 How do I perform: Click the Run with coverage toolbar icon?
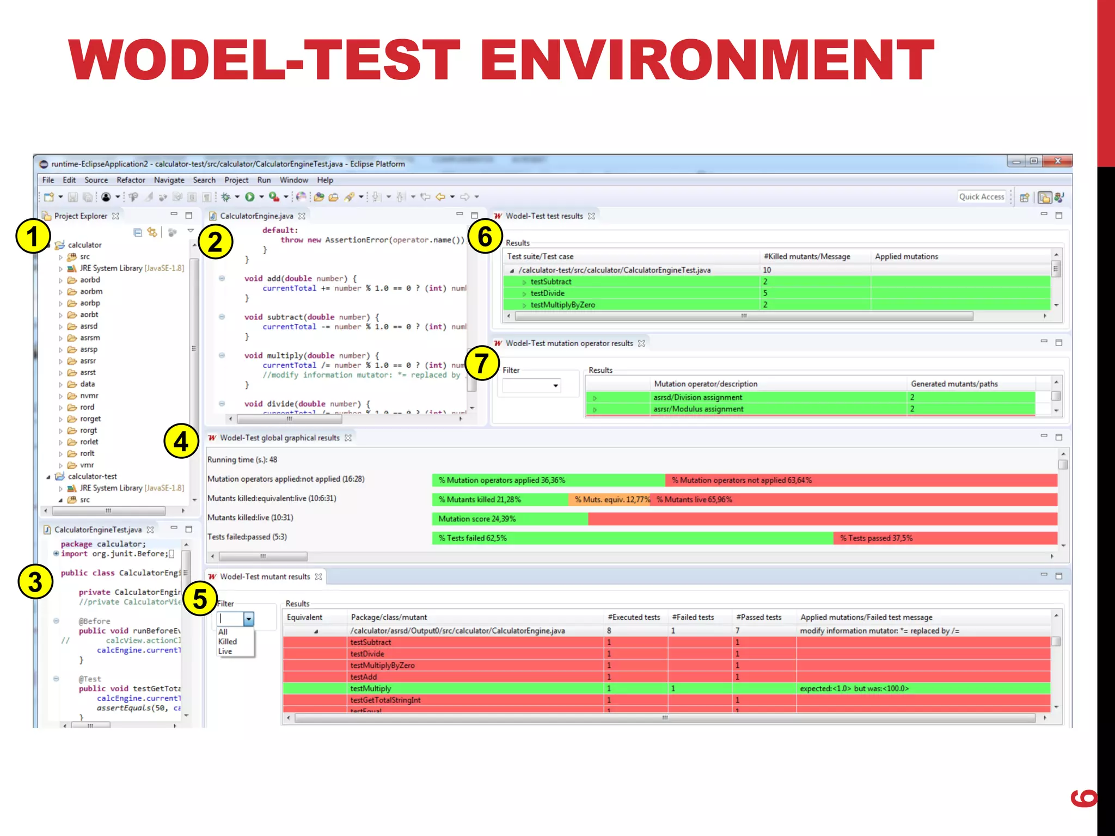(x=274, y=197)
